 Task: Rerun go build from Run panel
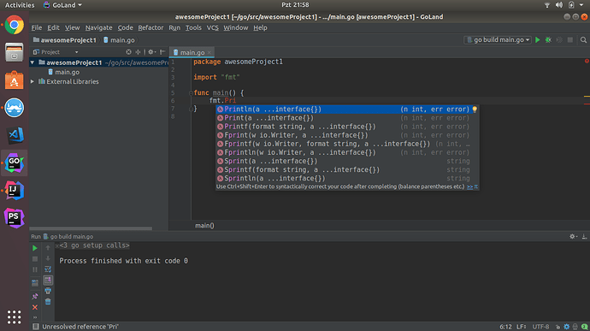click(x=35, y=248)
